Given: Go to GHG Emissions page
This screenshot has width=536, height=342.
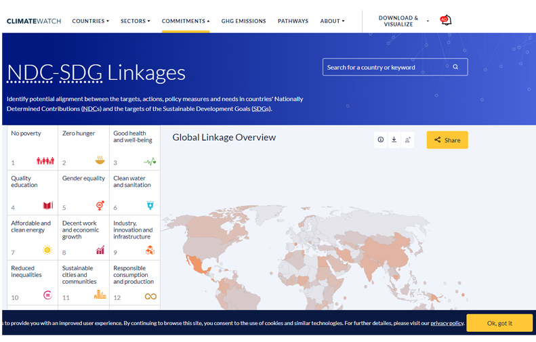Looking at the screenshot, I should (x=243, y=21).
